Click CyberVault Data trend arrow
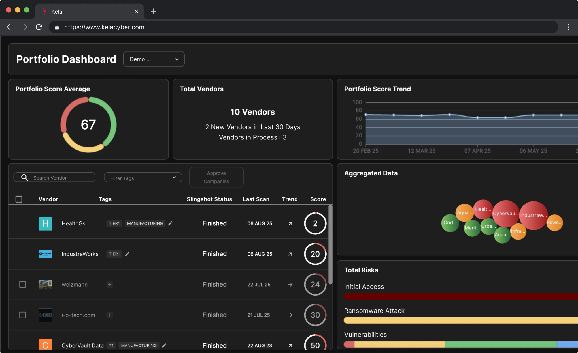578x353 pixels. (x=290, y=346)
